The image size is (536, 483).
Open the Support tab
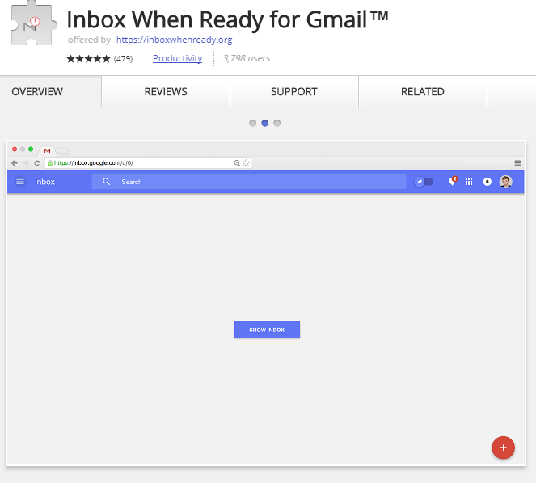click(x=294, y=91)
